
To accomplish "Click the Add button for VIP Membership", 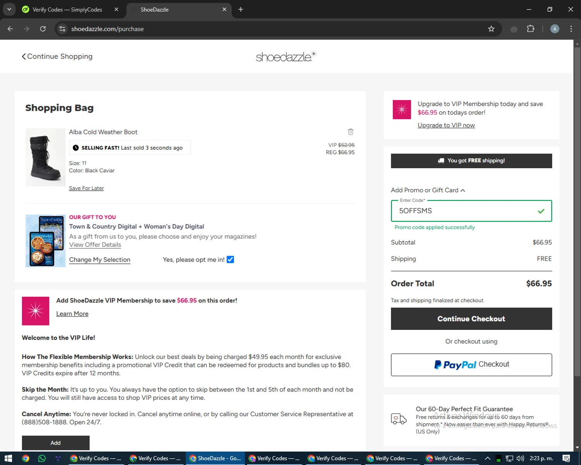I will point(56,443).
